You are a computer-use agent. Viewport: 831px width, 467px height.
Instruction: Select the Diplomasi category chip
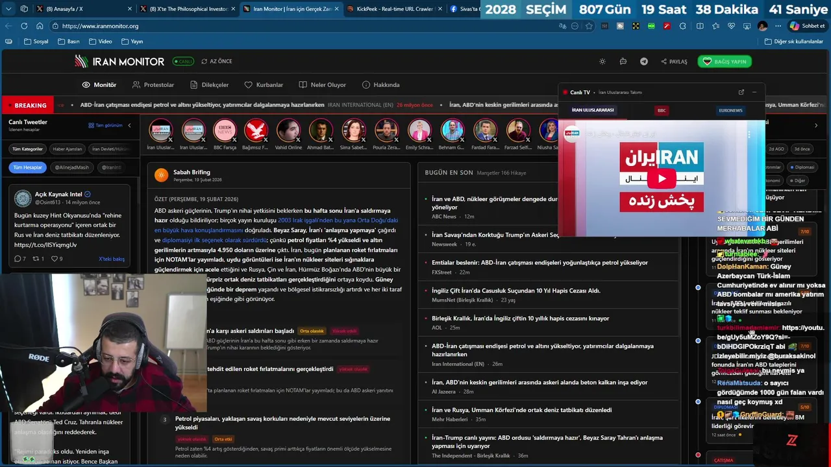pyautogui.click(x=802, y=167)
